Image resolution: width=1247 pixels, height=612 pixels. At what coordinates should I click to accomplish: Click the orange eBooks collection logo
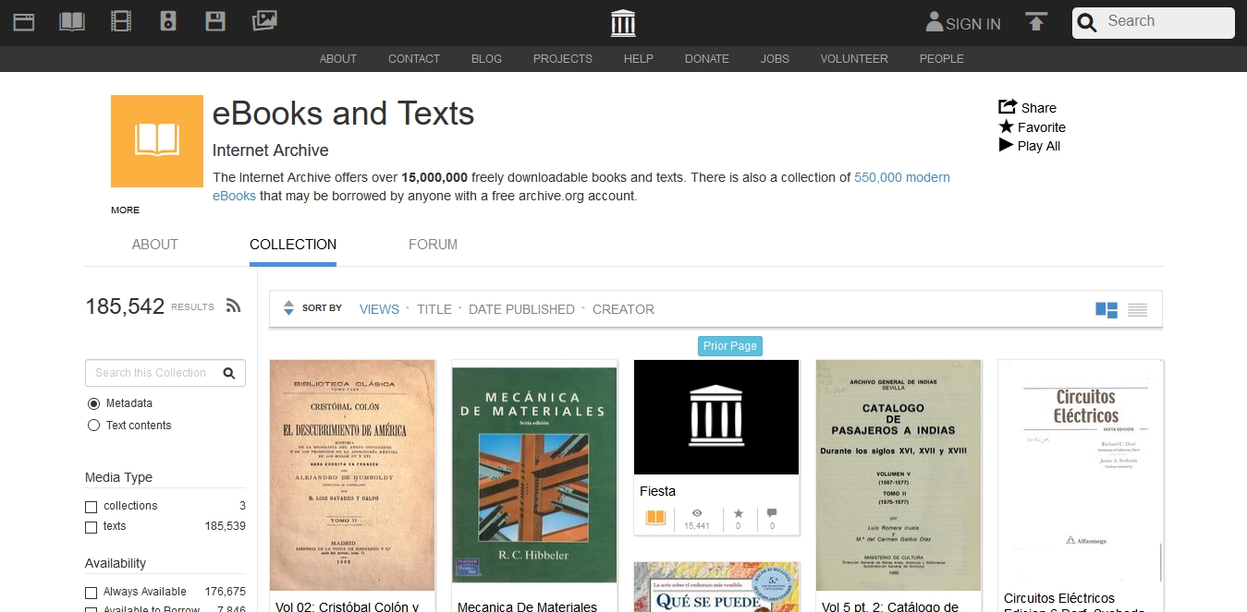click(x=157, y=141)
